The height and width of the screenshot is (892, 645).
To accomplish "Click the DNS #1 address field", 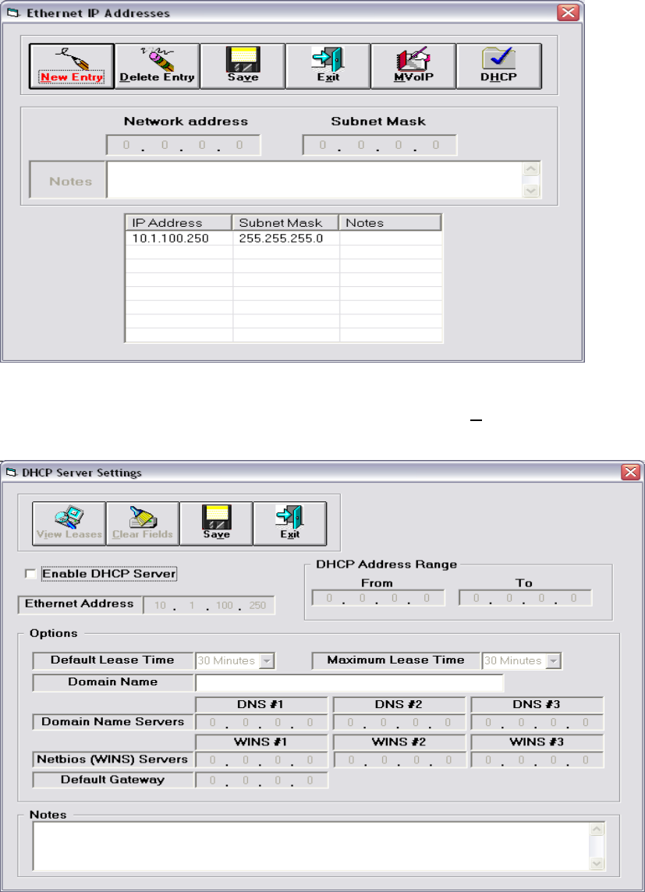I will click(261, 723).
